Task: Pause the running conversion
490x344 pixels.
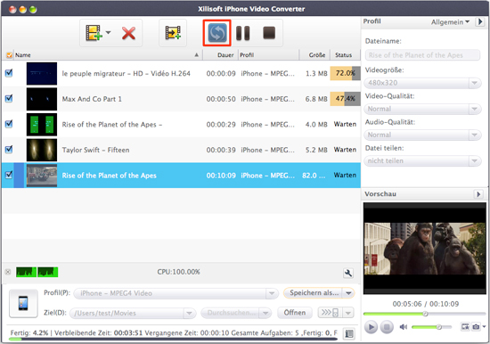Action: (x=243, y=33)
